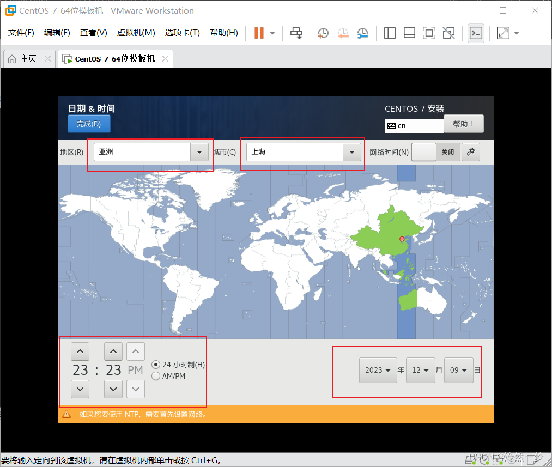Open the 帮助(H) menu
This screenshot has height=467, width=552.
(x=224, y=33)
